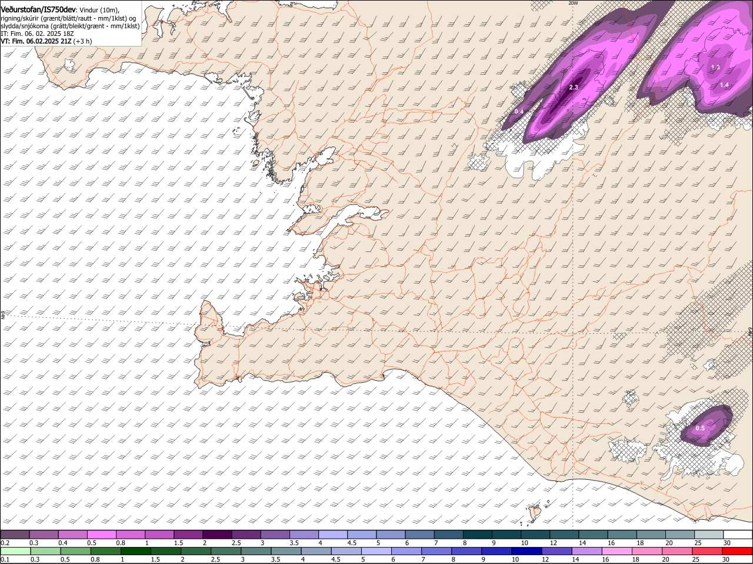The height and width of the screenshot is (564, 753).
Task: Click the darkest purple 2 swatch, upper legend row
Action: coord(217,534)
